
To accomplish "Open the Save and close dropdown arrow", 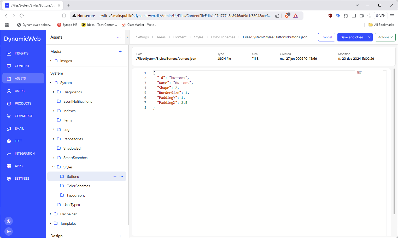I will tap(369, 37).
